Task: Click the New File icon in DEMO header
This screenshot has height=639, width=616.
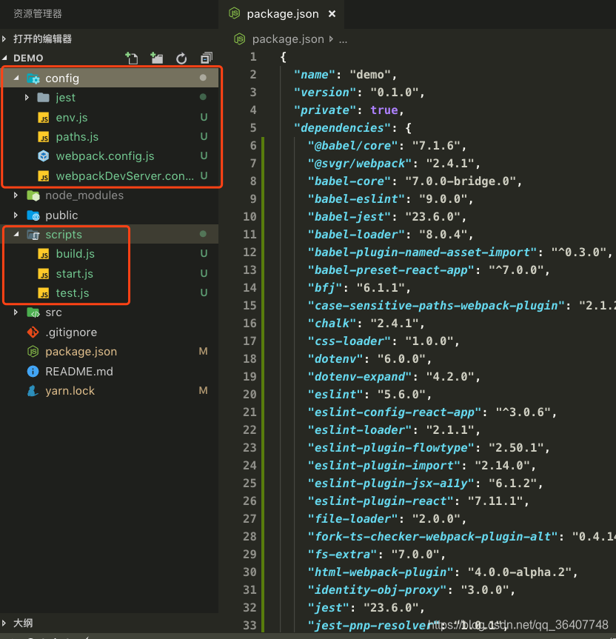Action: tap(131, 58)
